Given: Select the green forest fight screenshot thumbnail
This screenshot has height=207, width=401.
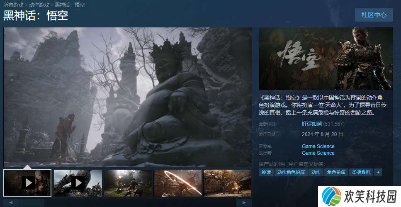Looking at the screenshot, I should 128,183.
